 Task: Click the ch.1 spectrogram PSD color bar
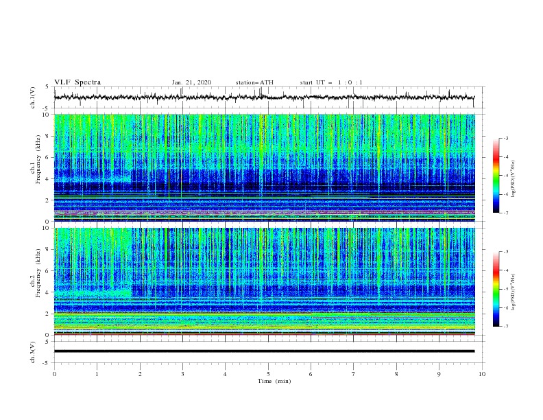tap(496, 176)
